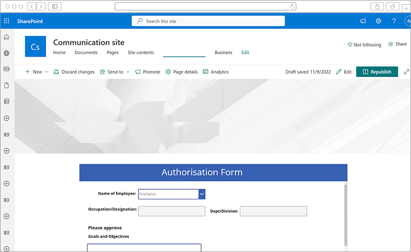Open Analytics from the command bar
411x252 pixels.
215,72
